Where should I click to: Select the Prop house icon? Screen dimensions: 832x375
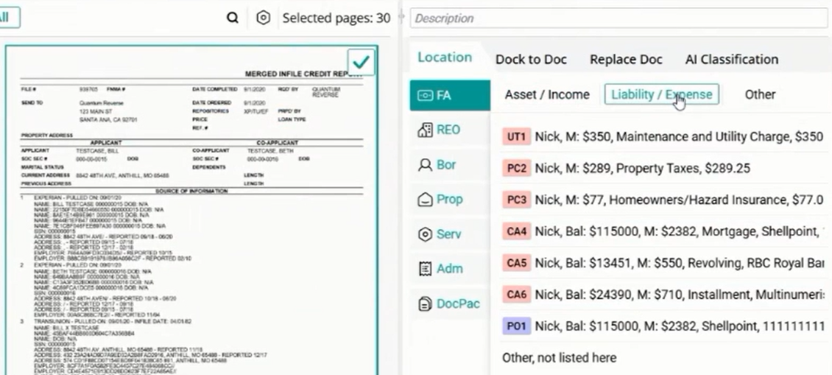coord(425,200)
